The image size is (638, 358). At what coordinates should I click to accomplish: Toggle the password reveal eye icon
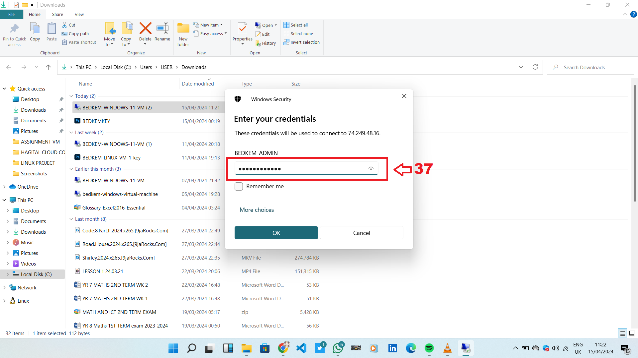pyautogui.click(x=371, y=168)
